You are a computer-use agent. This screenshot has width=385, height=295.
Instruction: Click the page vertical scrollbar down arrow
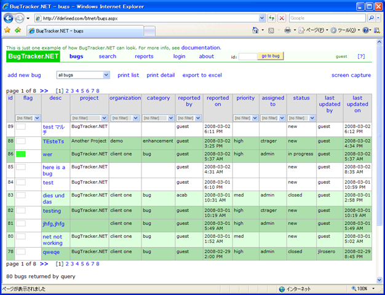[379, 280]
